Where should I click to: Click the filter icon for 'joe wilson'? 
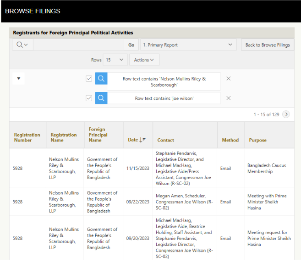click(101, 98)
